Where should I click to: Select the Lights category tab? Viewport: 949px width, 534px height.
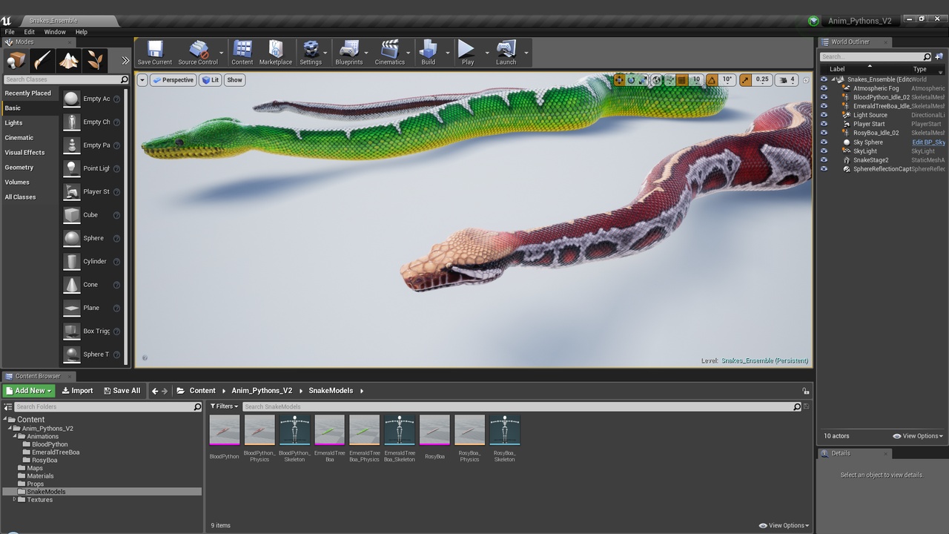(x=30, y=123)
